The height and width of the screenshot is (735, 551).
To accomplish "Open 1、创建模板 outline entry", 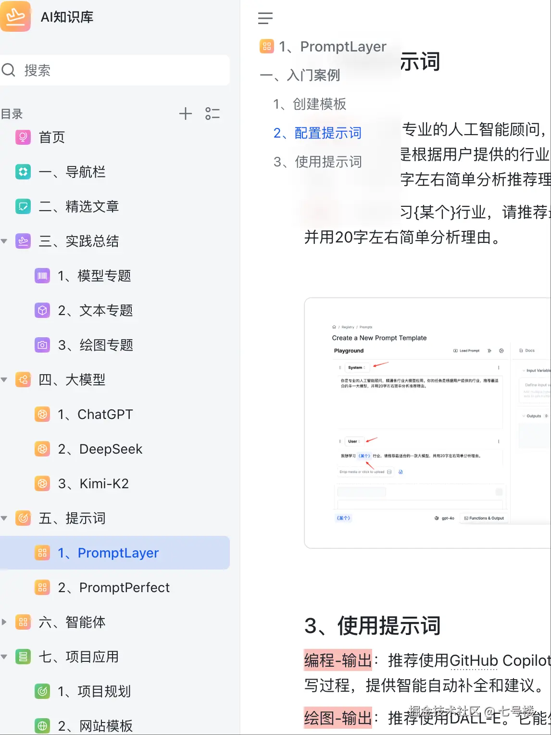I will (x=310, y=104).
